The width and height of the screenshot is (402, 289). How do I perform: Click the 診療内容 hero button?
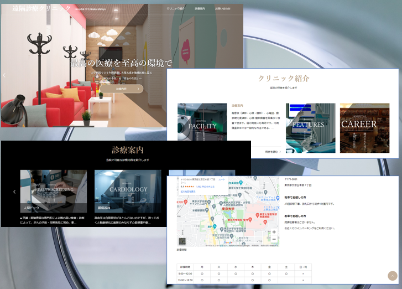point(122,89)
